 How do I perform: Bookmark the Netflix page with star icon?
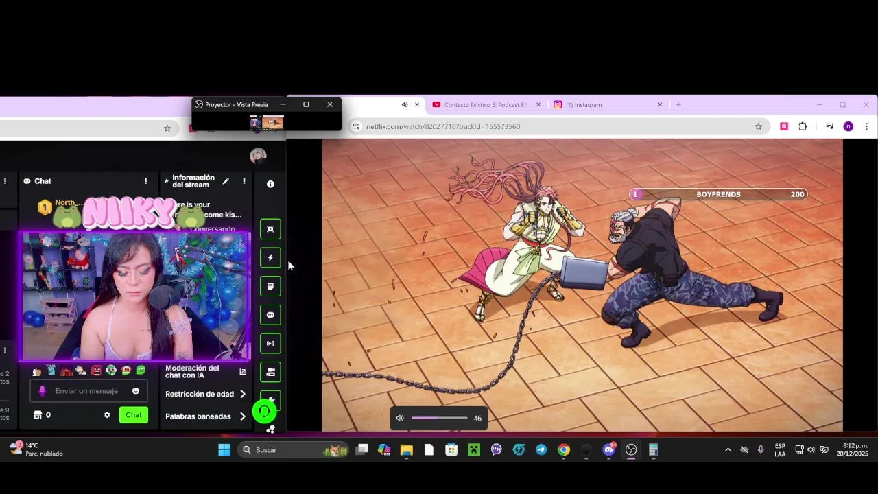point(759,126)
